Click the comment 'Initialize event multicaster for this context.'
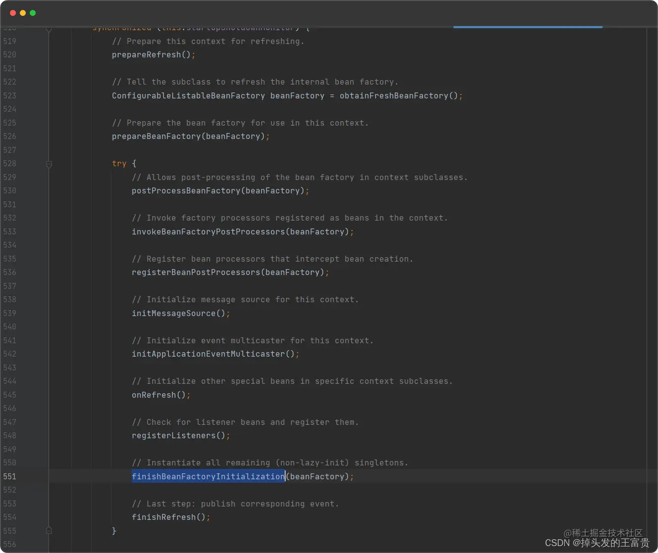Screen dimensions: 658x553 click(253, 341)
